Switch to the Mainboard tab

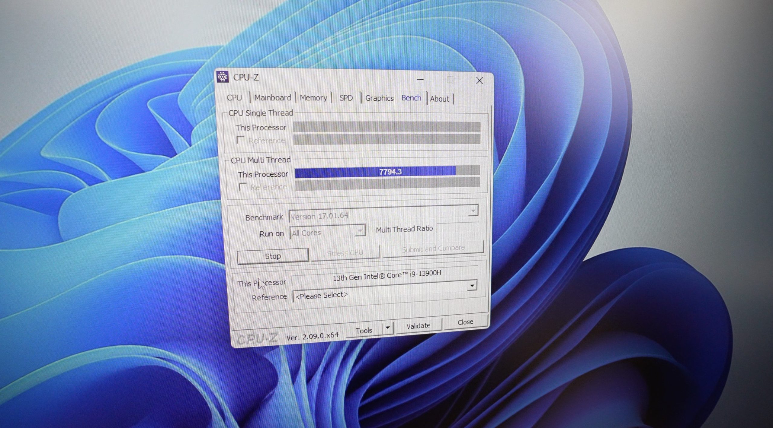pyautogui.click(x=273, y=98)
